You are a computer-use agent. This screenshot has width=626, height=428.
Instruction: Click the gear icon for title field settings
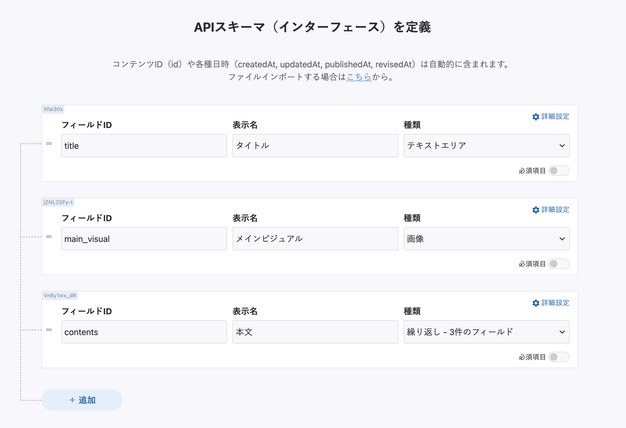[x=536, y=117]
